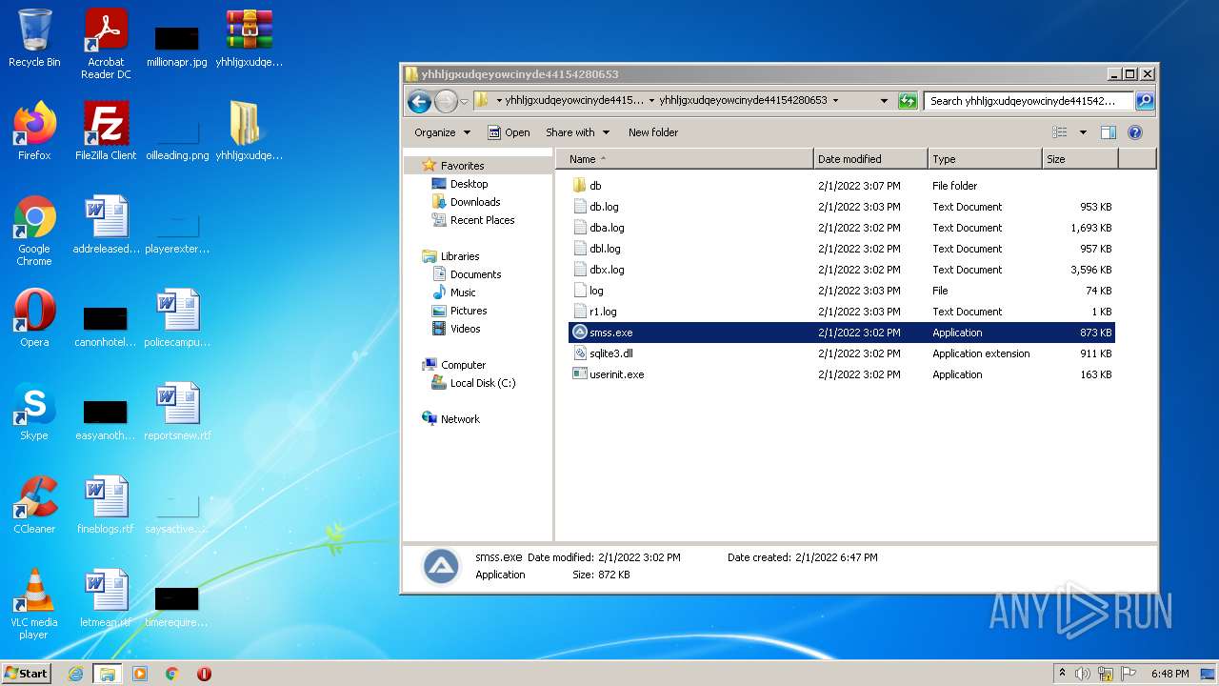Open Internet Explorer from taskbar
The width and height of the screenshot is (1219, 686).
click(x=75, y=674)
